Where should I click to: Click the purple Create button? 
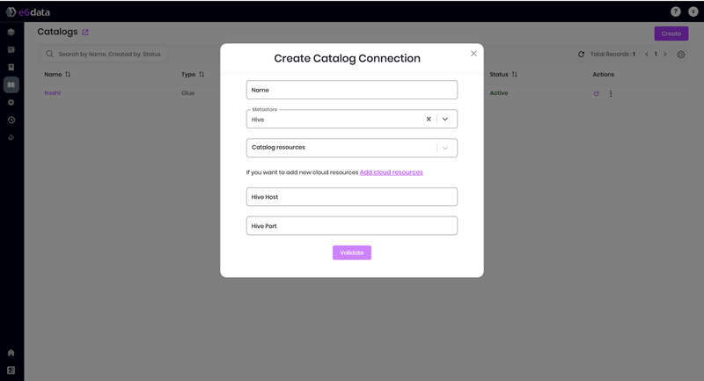pyautogui.click(x=671, y=33)
